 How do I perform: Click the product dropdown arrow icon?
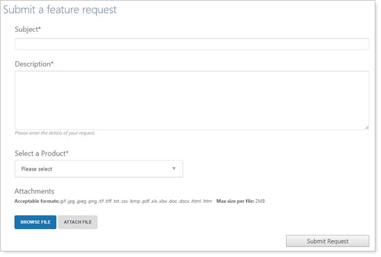tap(174, 169)
